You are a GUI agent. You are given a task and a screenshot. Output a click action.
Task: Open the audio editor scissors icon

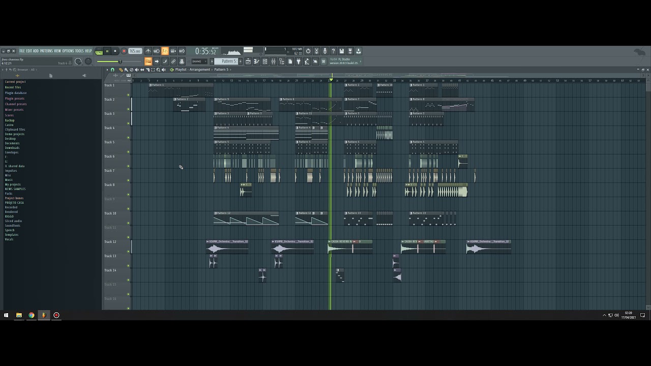(316, 51)
